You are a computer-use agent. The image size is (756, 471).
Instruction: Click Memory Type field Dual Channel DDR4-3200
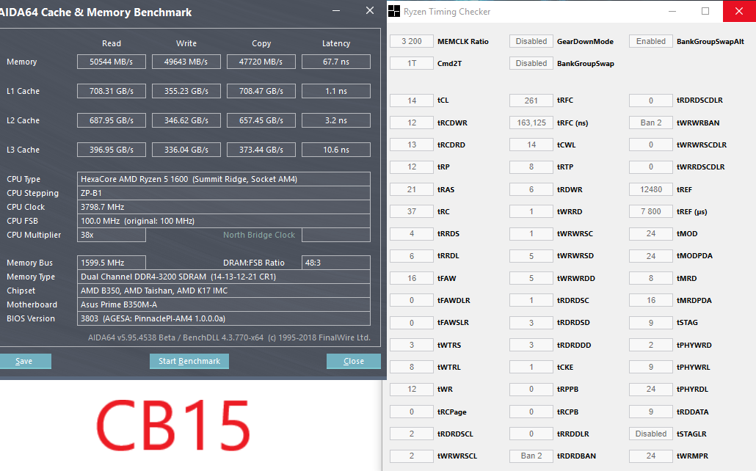tap(224, 277)
